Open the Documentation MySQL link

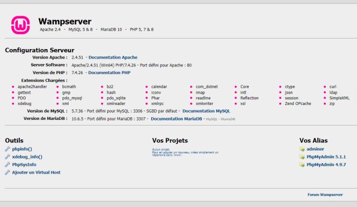206,111
